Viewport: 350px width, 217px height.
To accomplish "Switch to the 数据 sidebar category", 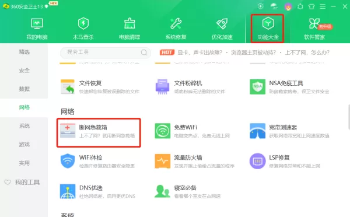I will click(x=24, y=89).
